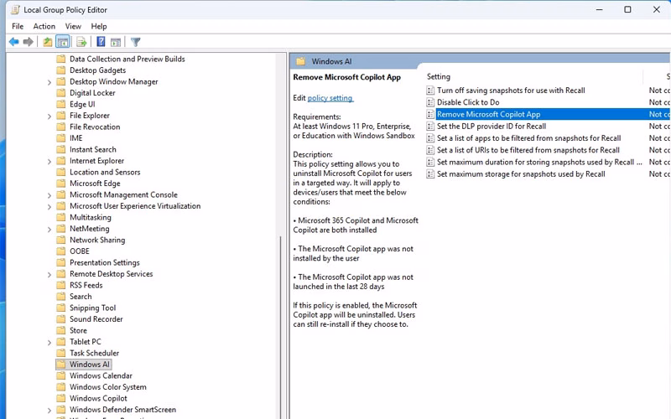This screenshot has height=419, width=671.
Task: Select the Multitasking tree folder
Action: 91,217
